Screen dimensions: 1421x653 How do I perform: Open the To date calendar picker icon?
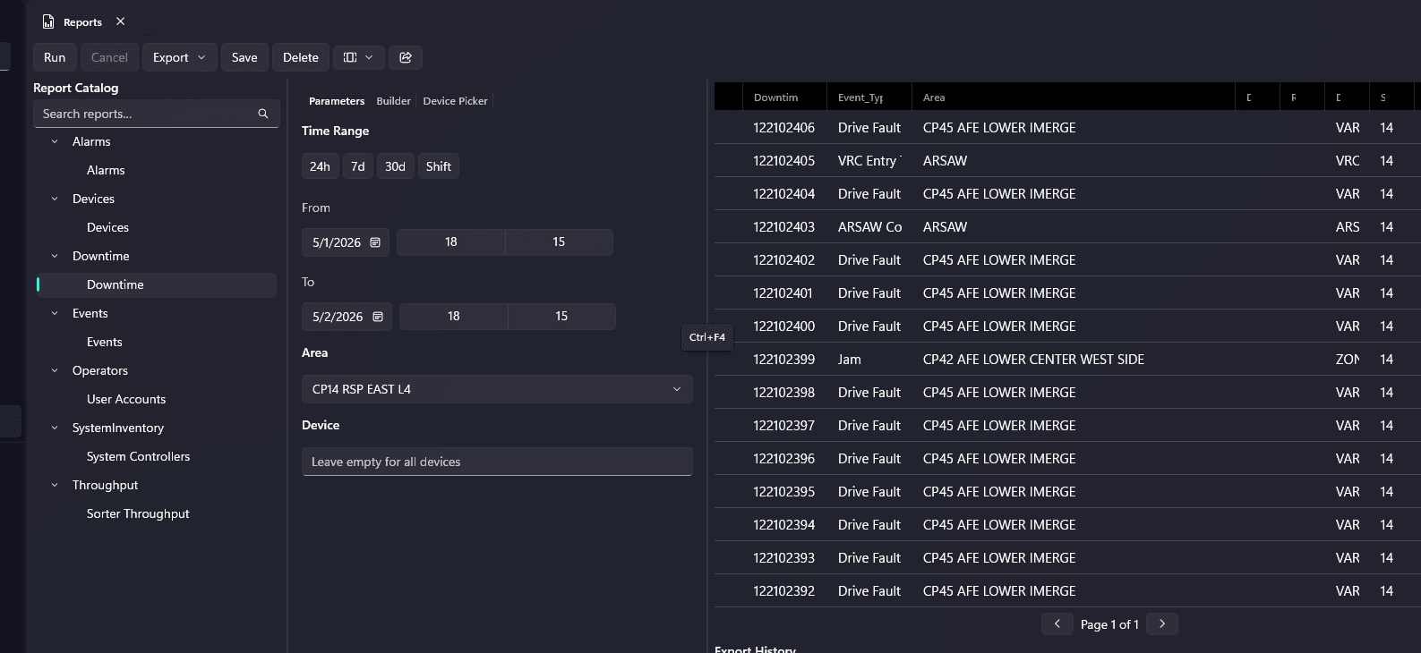[378, 317]
